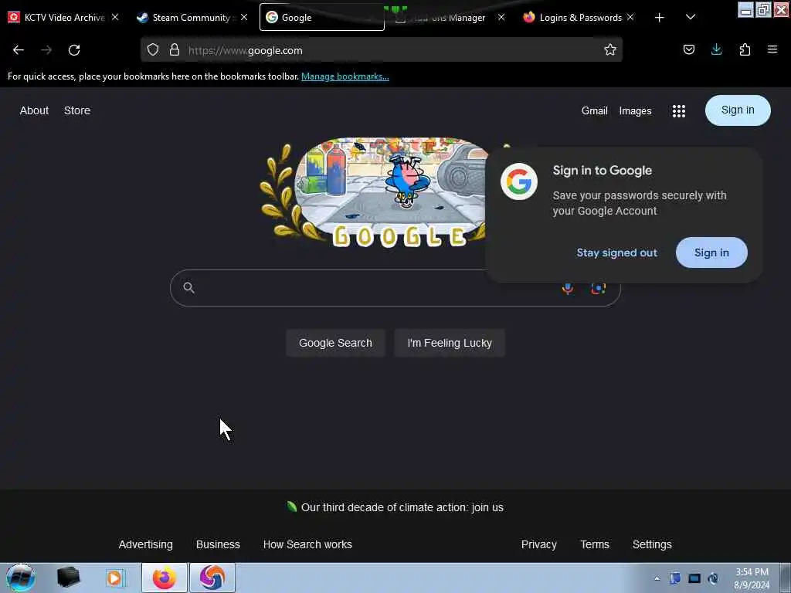Open the Extensions puzzle icon
The height and width of the screenshot is (593, 791).
point(745,50)
